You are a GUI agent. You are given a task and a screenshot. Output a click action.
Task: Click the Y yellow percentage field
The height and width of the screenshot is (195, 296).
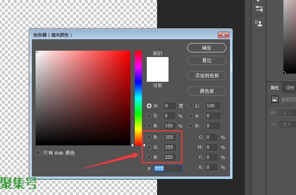click(212, 157)
